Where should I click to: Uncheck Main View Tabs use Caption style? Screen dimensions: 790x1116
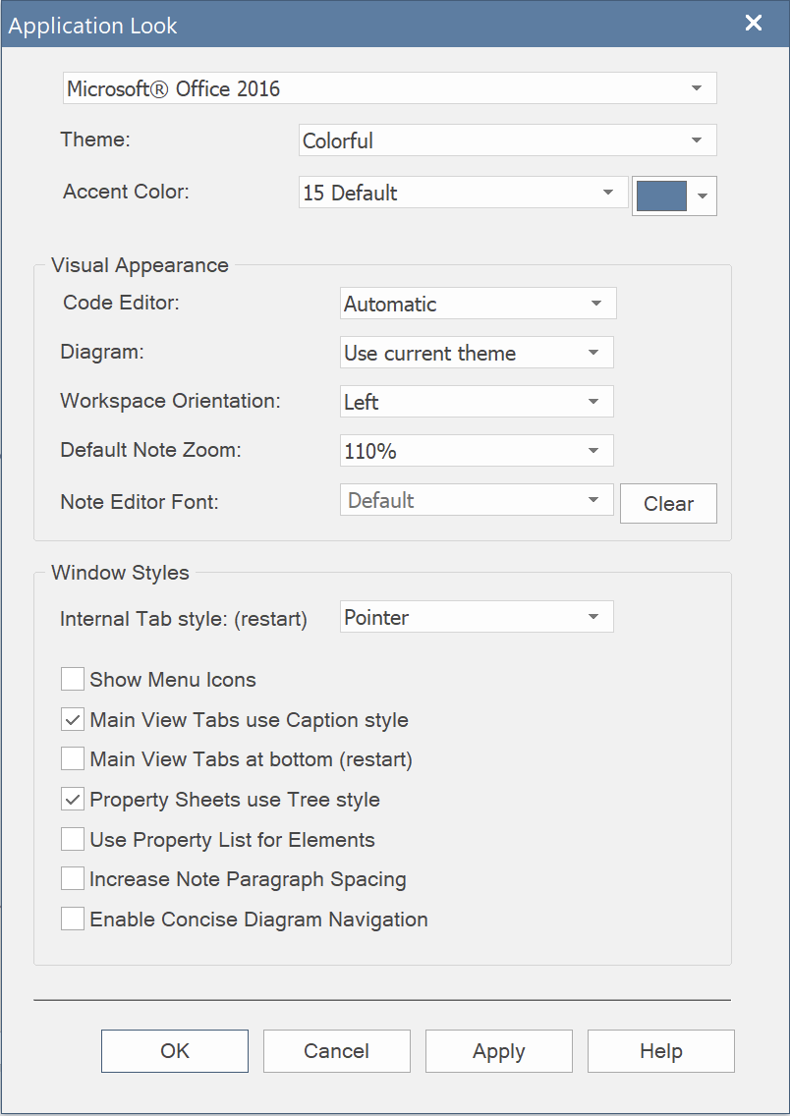click(73, 720)
